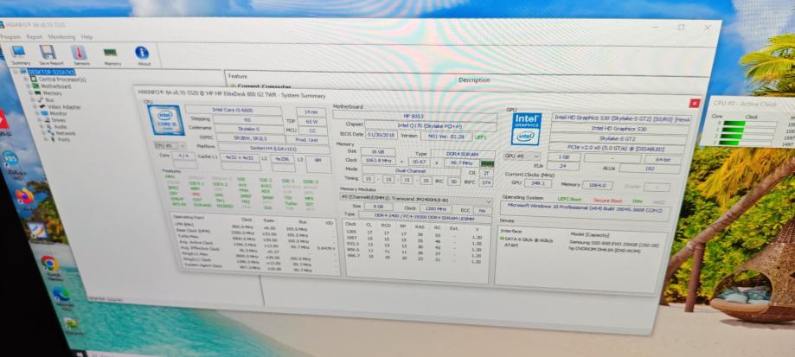Open the Report menu
The image size is (795, 357).
tap(35, 37)
